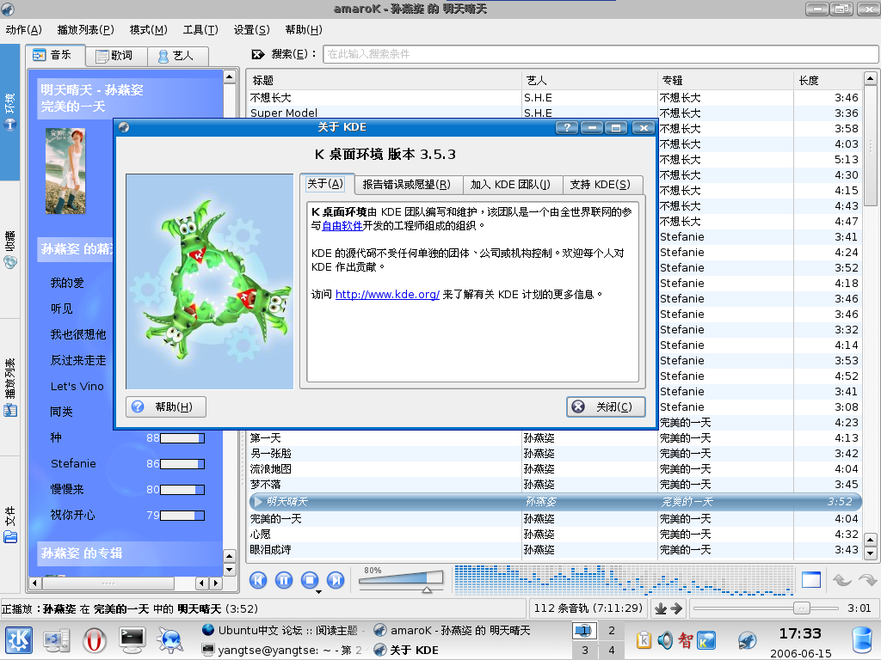Select the 眼泪成诗 track row
This screenshot has width=881, height=660.
pos(555,550)
